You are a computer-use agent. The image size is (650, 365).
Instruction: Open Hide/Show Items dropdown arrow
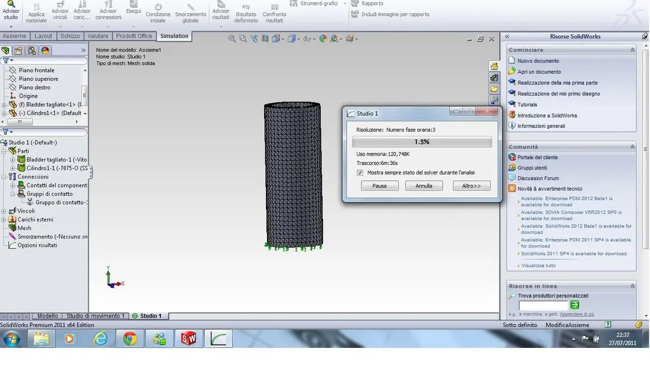coord(314,39)
